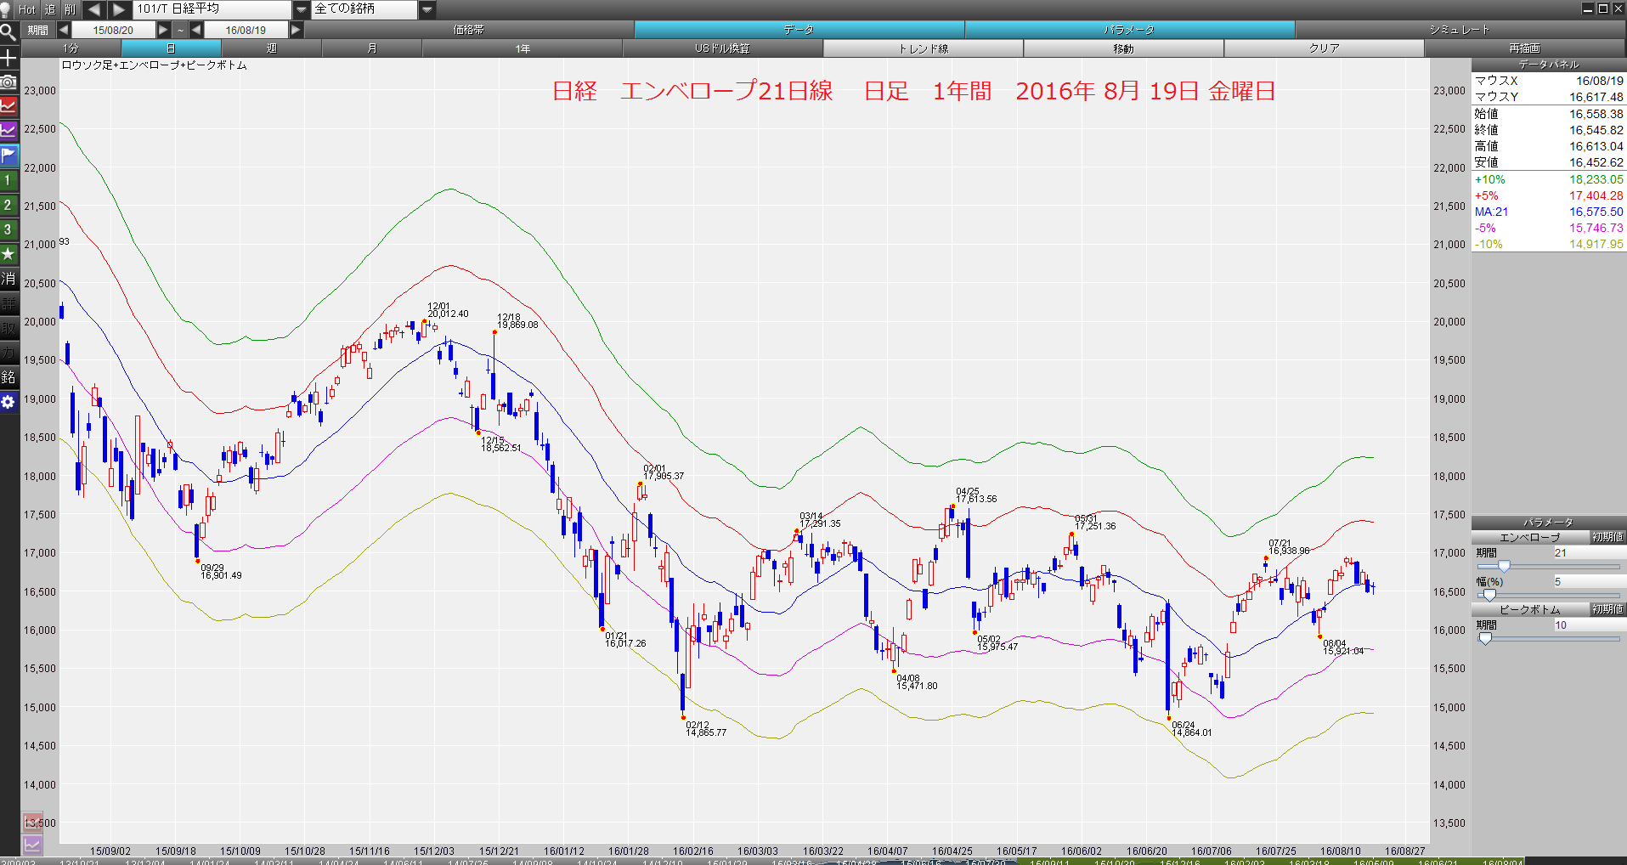Click the 消 erase sidebar icon

point(8,279)
